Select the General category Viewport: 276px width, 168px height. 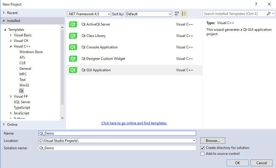[25, 69]
